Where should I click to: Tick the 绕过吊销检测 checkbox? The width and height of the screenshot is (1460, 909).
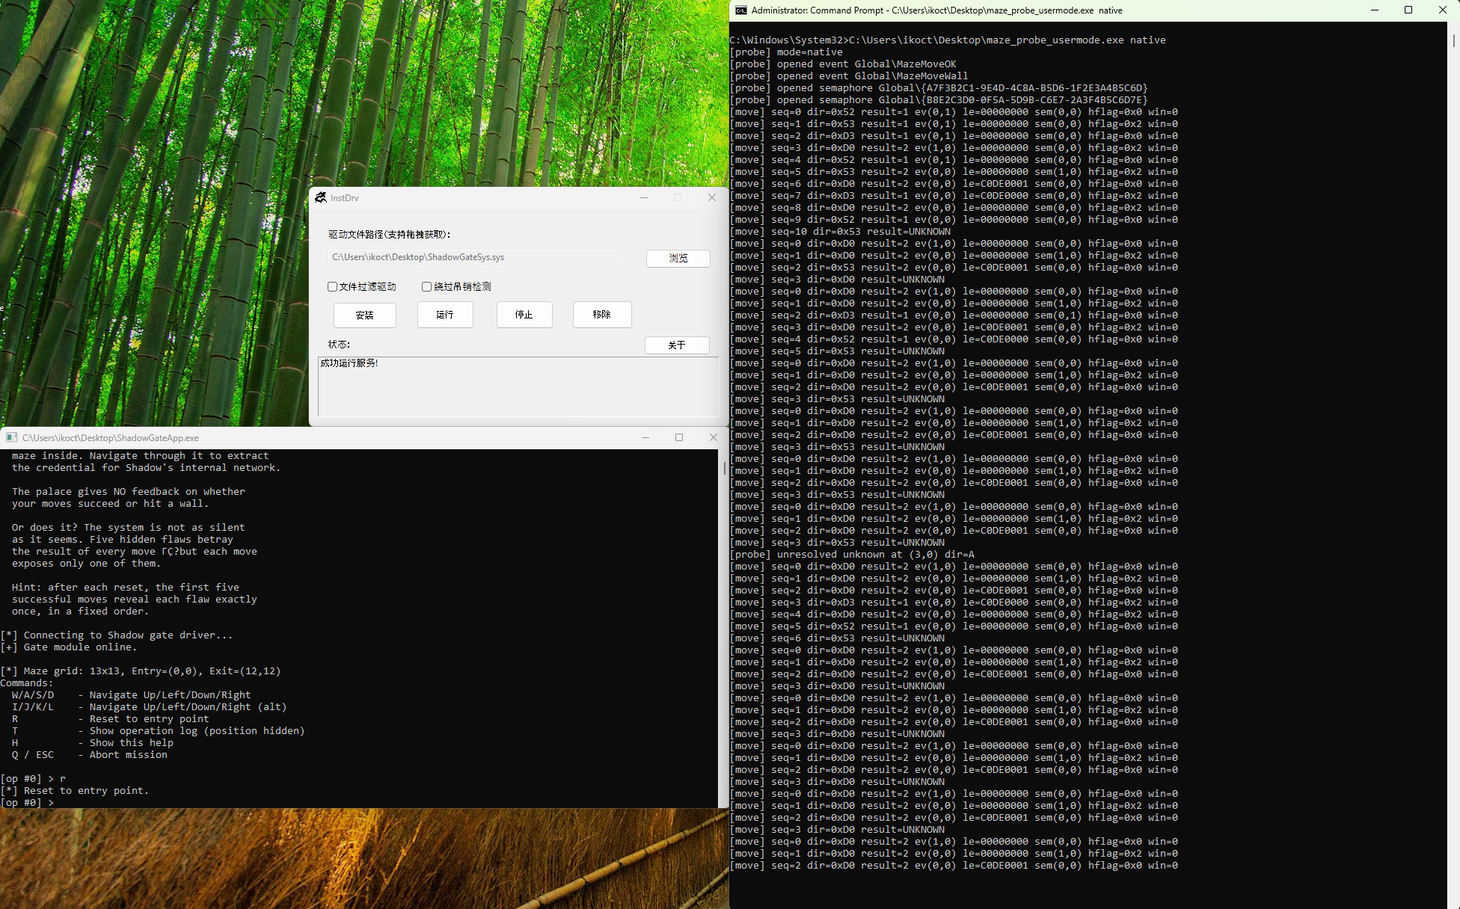427,286
